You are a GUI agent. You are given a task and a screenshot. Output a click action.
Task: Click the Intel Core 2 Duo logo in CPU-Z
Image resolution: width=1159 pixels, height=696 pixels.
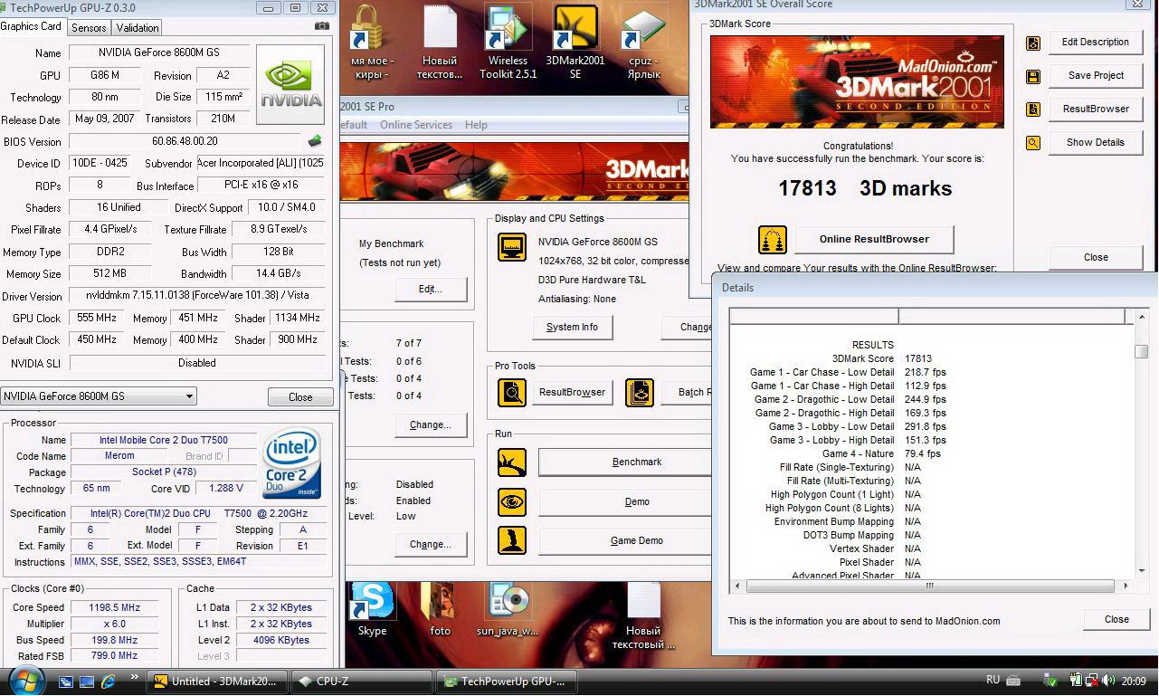pyautogui.click(x=292, y=463)
